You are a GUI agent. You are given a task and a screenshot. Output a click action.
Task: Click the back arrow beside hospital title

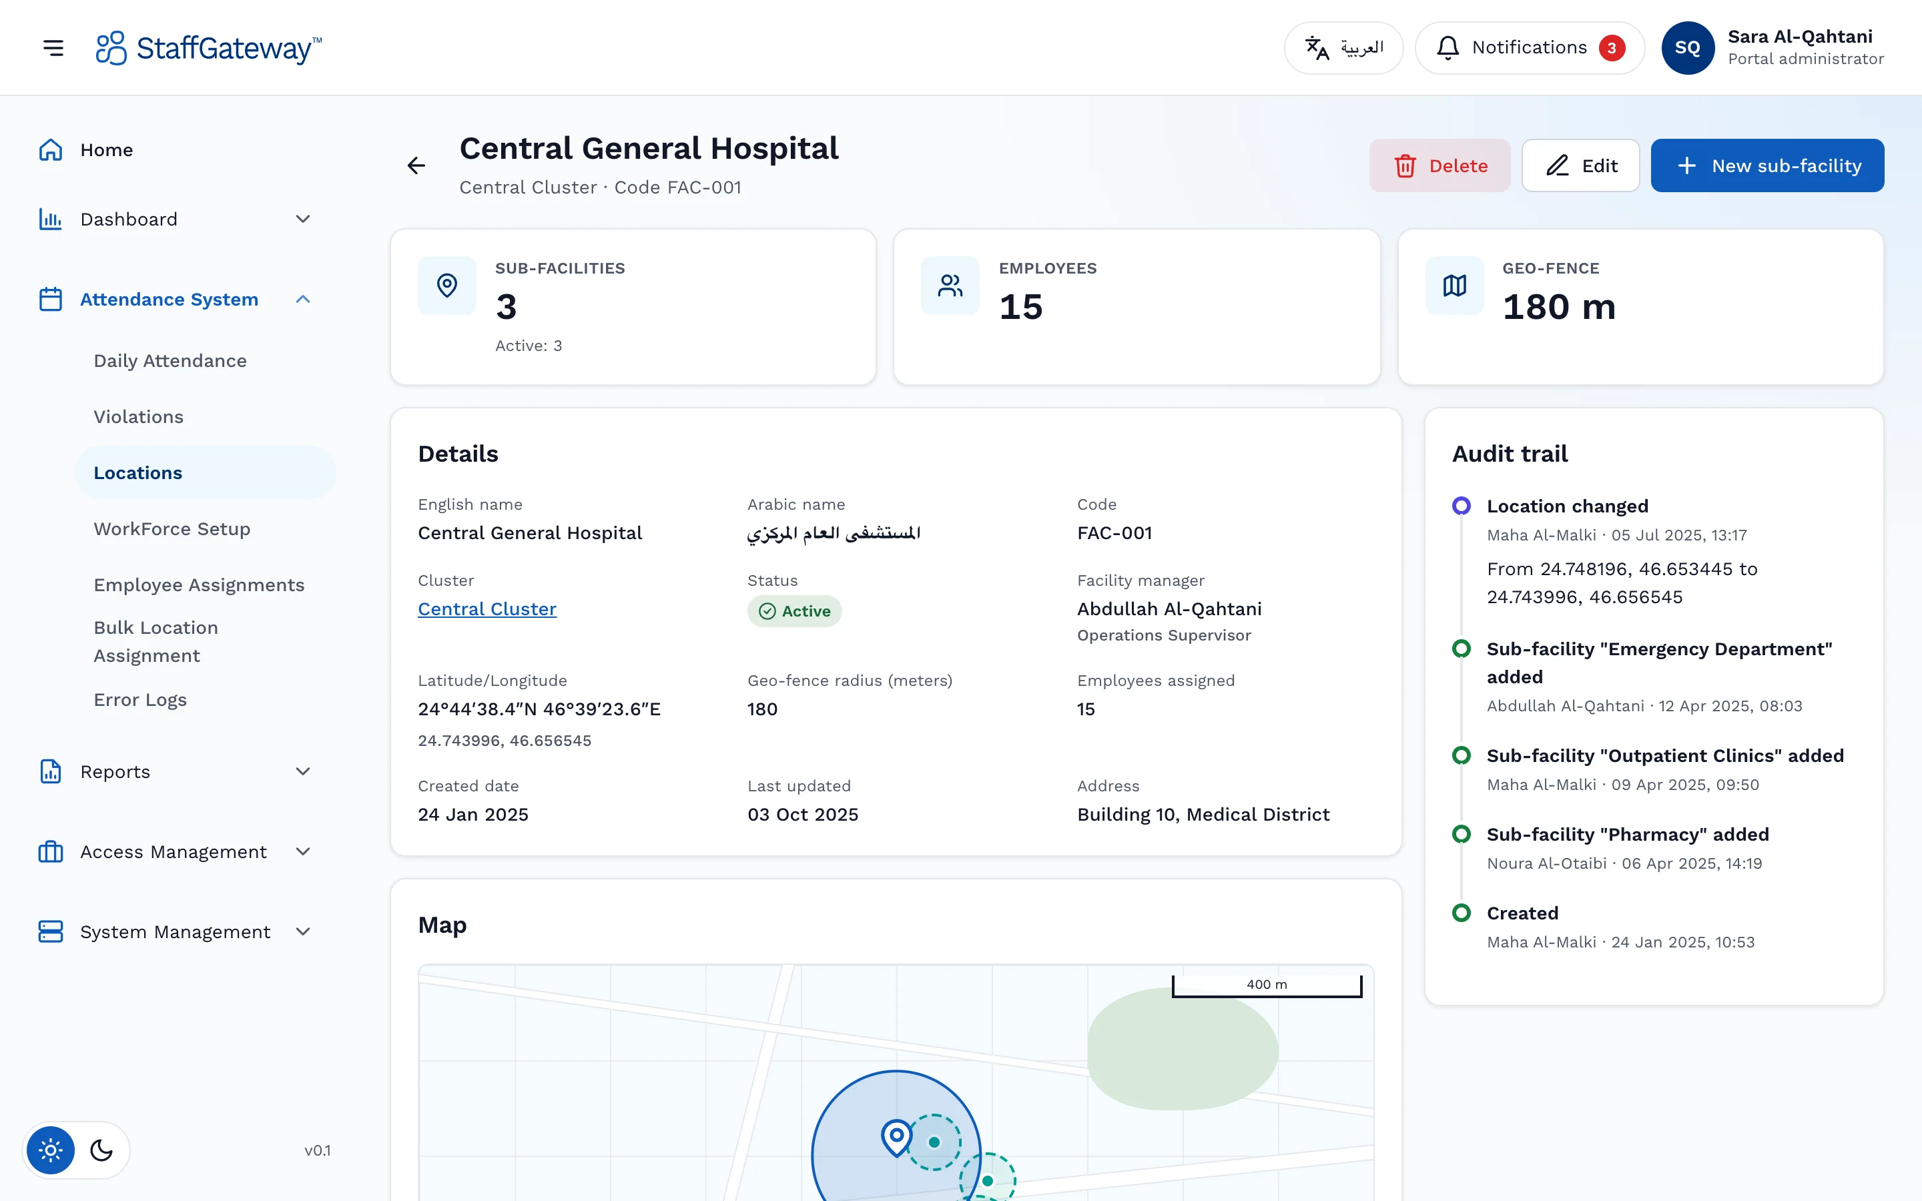(416, 165)
